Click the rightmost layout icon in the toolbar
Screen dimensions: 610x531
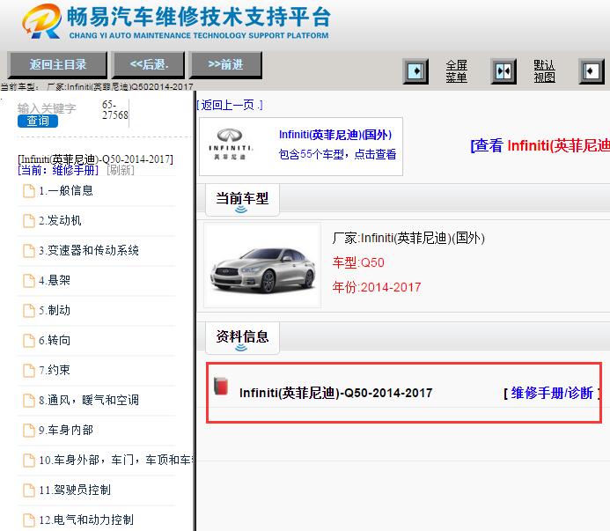[592, 71]
